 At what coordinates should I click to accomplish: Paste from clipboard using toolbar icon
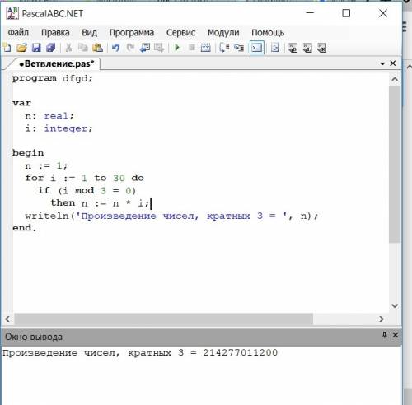pyautogui.click(x=97, y=48)
